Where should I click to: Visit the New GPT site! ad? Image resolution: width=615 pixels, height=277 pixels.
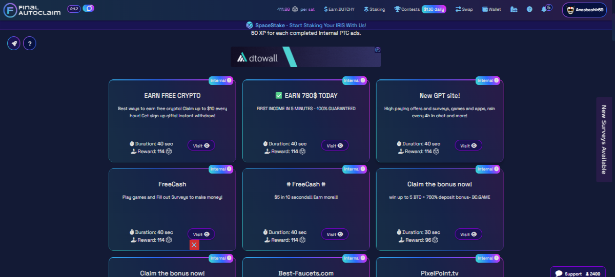click(x=468, y=145)
